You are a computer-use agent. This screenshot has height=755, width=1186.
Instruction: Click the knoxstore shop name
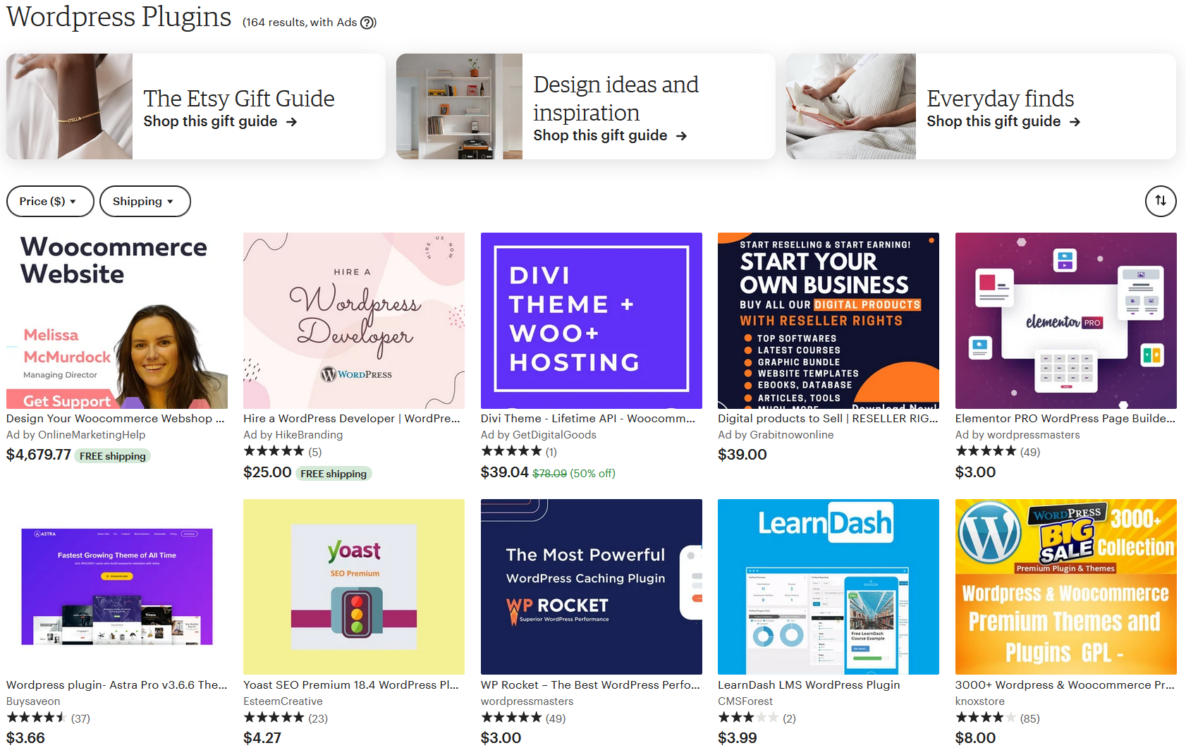tap(980, 701)
